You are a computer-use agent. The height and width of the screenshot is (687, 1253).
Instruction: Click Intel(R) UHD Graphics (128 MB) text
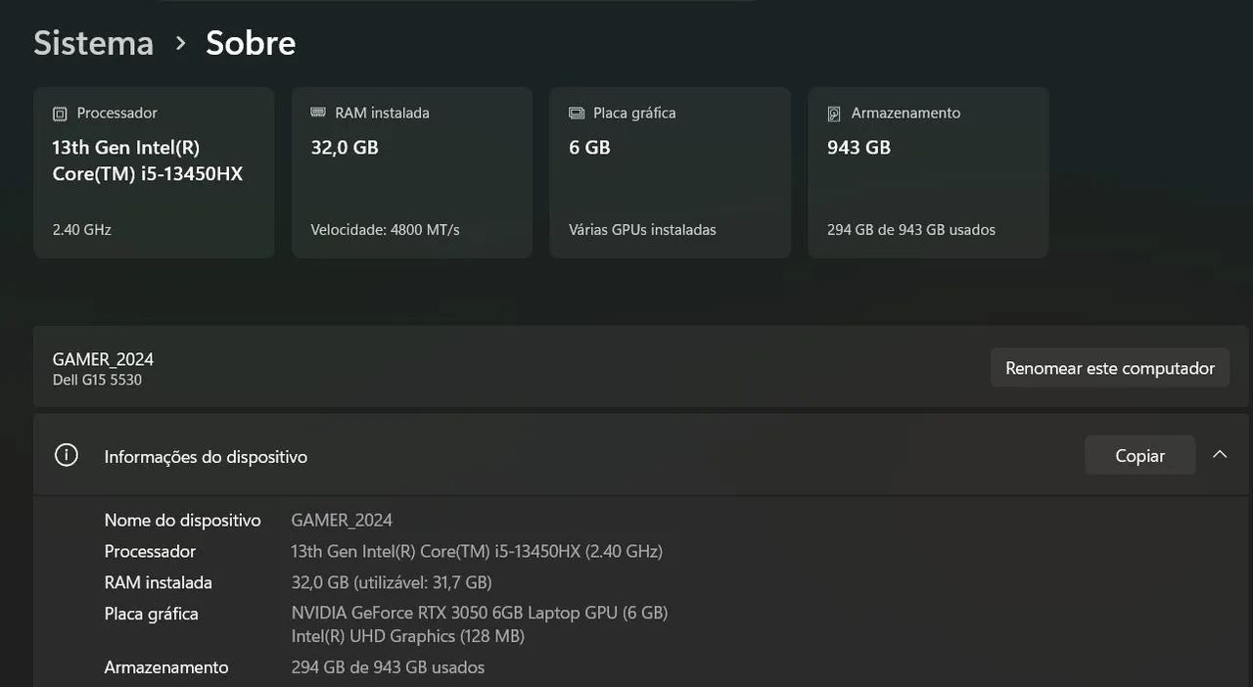click(x=408, y=636)
